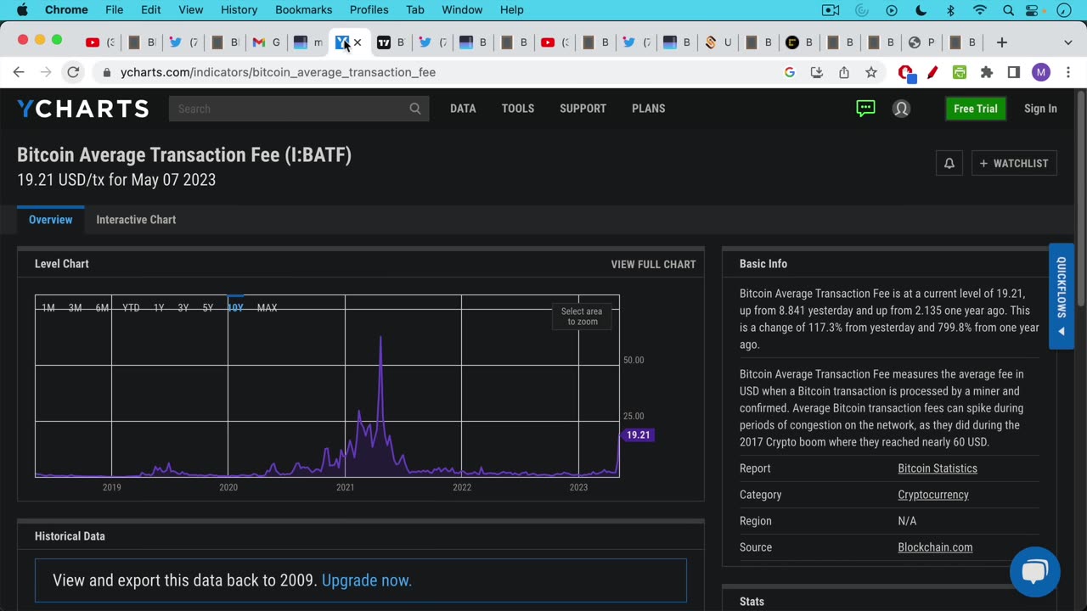Screen dimensions: 1087x611
Task: Click the Free Trial button
Action: point(975,109)
